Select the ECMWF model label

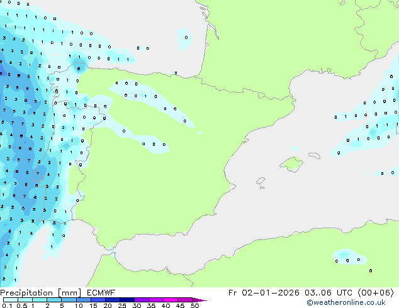101,293
